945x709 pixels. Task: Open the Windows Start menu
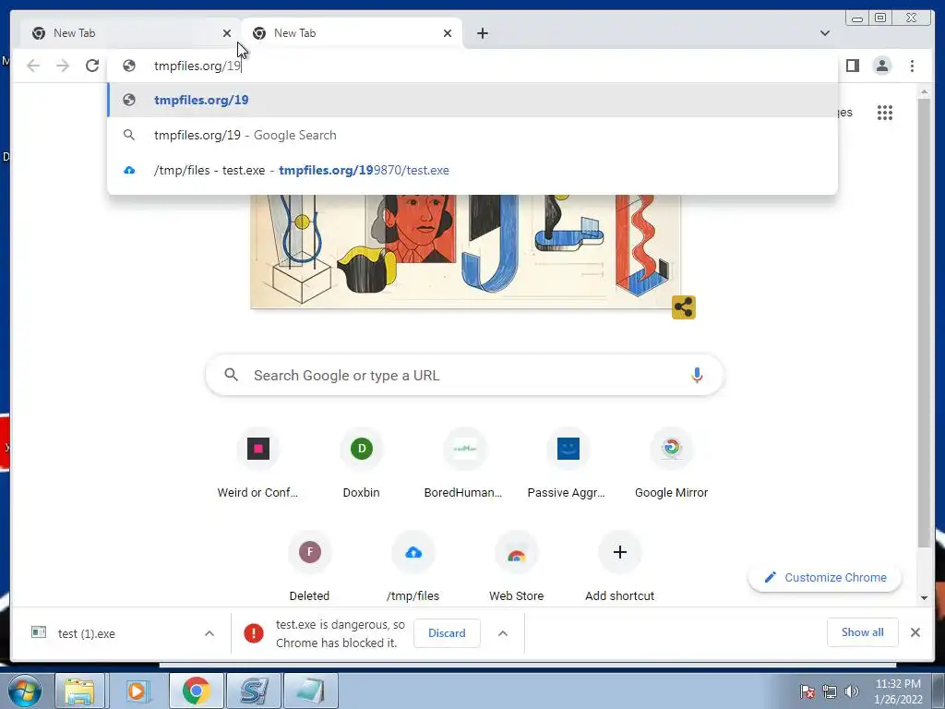click(24, 691)
